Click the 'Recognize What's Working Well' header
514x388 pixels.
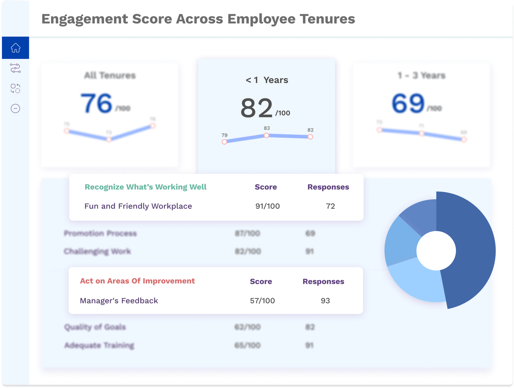coord(145,187)
